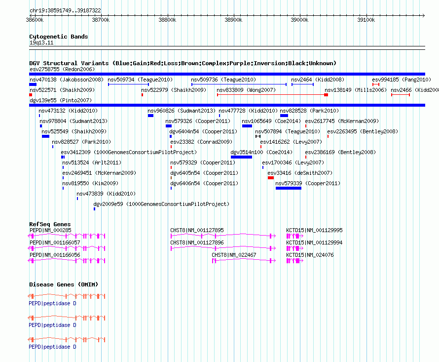Click esv2469451 (McKernan2009) label

point(99,173)
